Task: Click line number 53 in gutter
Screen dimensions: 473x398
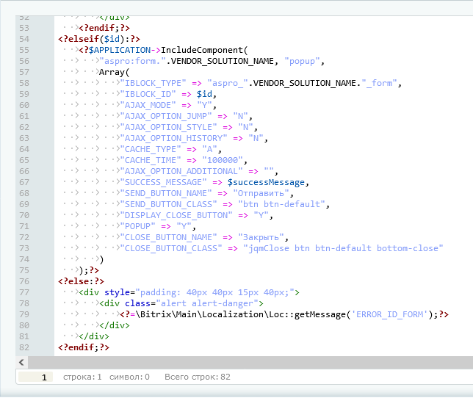Action: click(x=24, y=28)
